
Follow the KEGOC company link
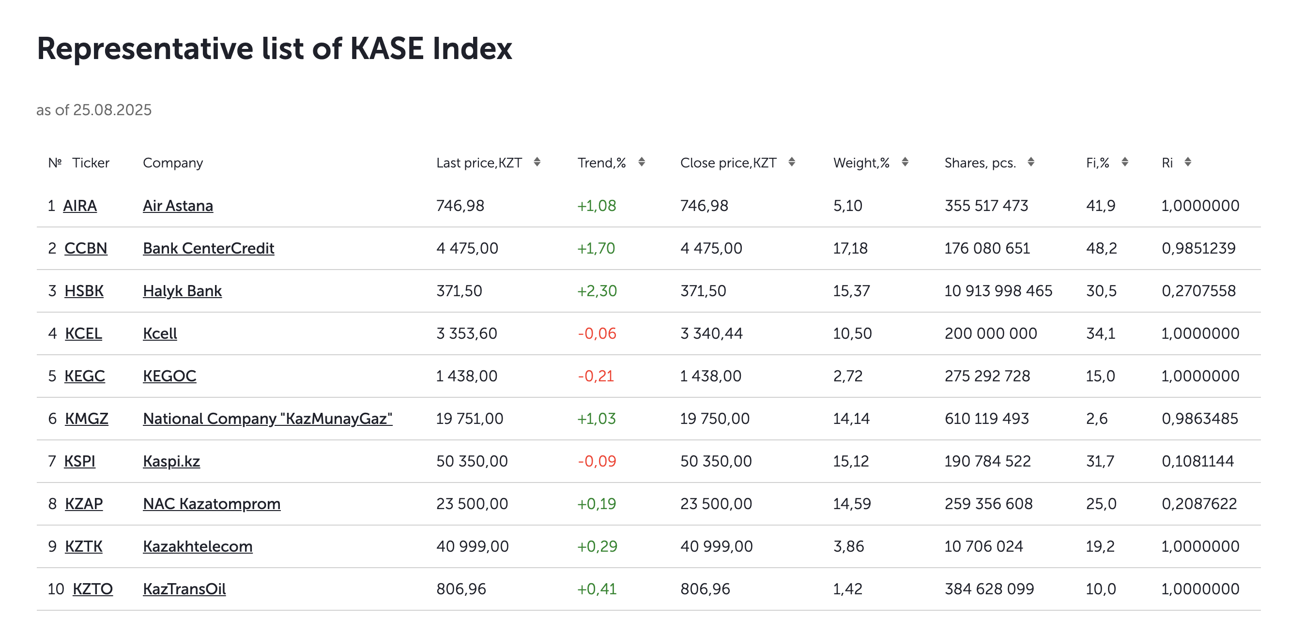169,376
